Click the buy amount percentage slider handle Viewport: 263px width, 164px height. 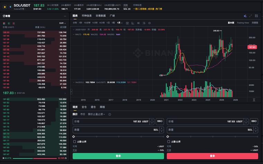click(73, 136)
